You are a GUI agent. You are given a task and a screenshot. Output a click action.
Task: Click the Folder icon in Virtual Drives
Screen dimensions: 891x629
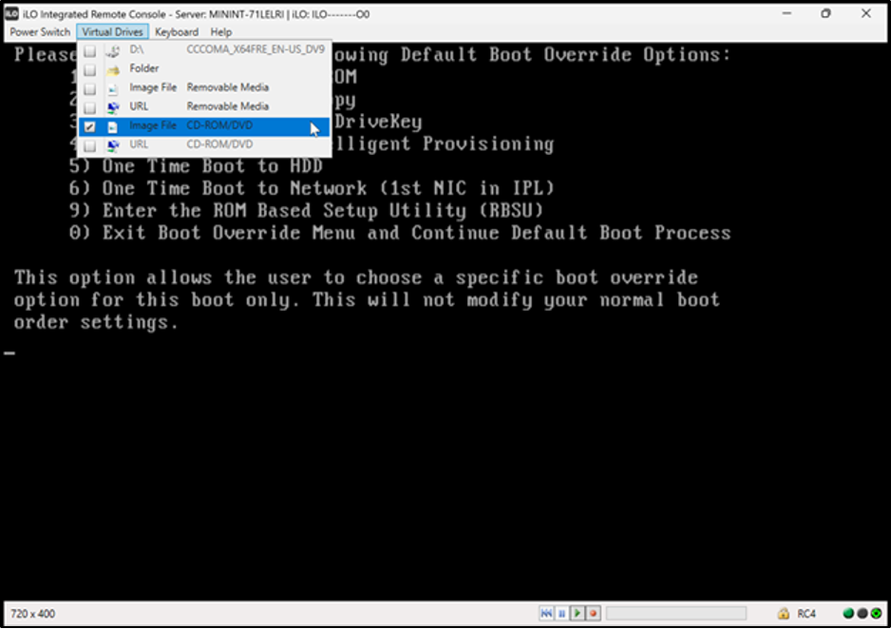[113, 70]
